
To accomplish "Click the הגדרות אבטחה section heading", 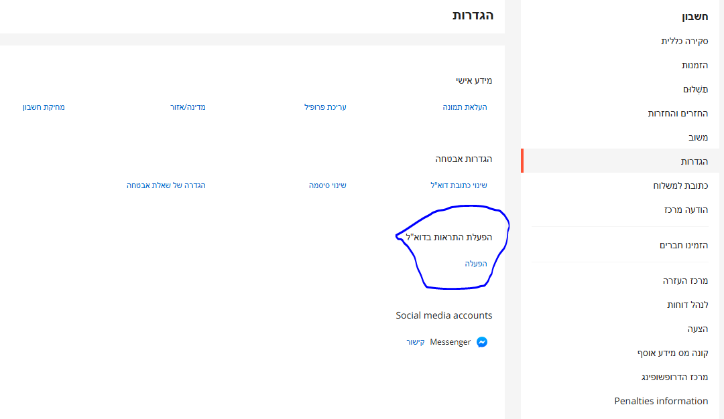I will pos(464,159).
